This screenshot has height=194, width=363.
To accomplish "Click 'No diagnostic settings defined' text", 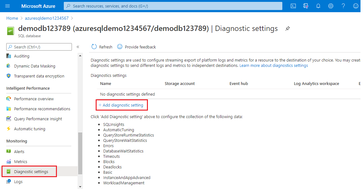I will tap(127, 94).
